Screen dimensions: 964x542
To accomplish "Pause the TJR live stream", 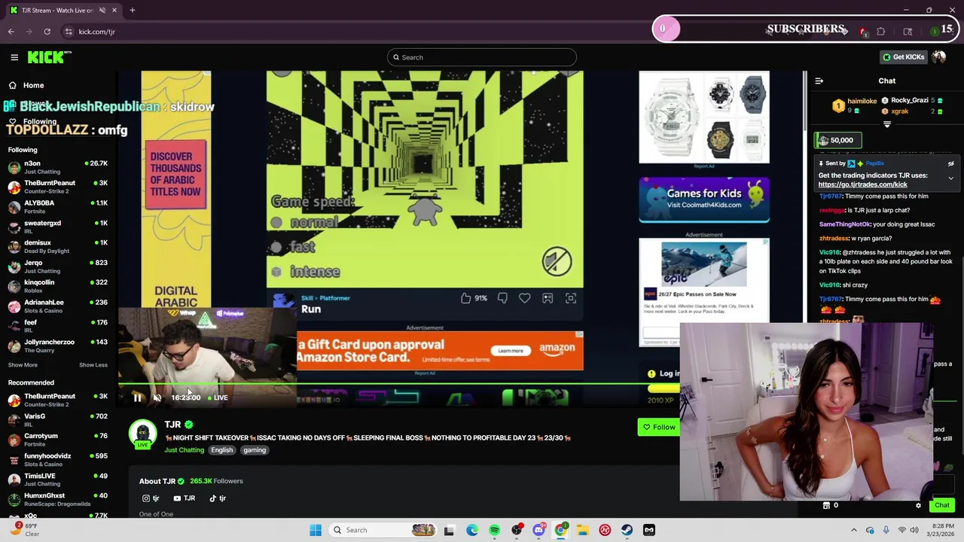I will click(x=137, y=397).
